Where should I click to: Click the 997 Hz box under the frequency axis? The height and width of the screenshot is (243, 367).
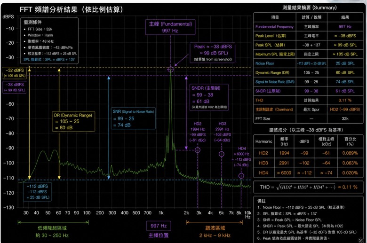159,226
